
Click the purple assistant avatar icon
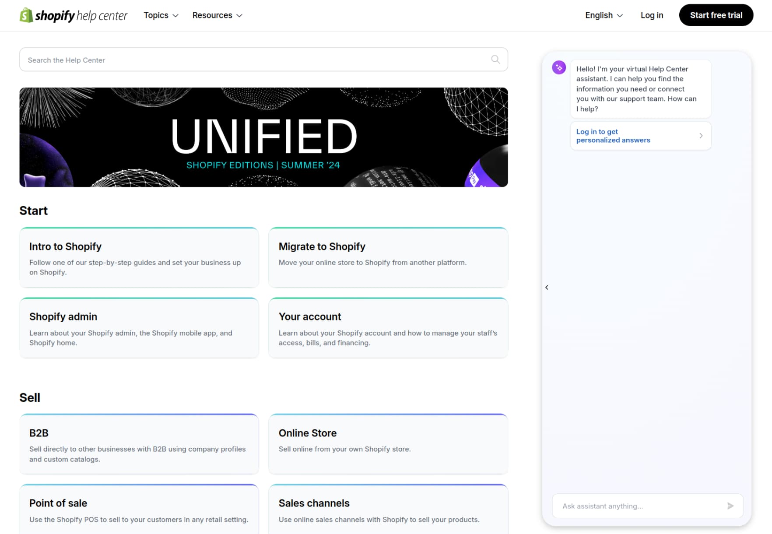tap(559, 67)
